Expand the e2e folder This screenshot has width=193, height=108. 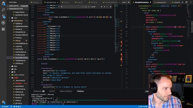[x=17, y=69]
